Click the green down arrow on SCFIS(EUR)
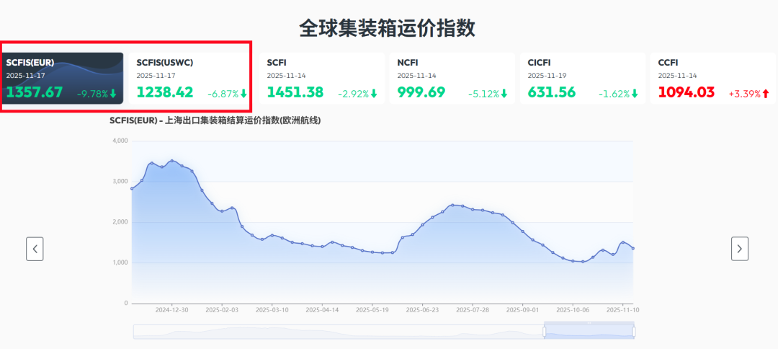Image resolution: width=778 pixels, height=349 pixels. click(x=113, y=94)
